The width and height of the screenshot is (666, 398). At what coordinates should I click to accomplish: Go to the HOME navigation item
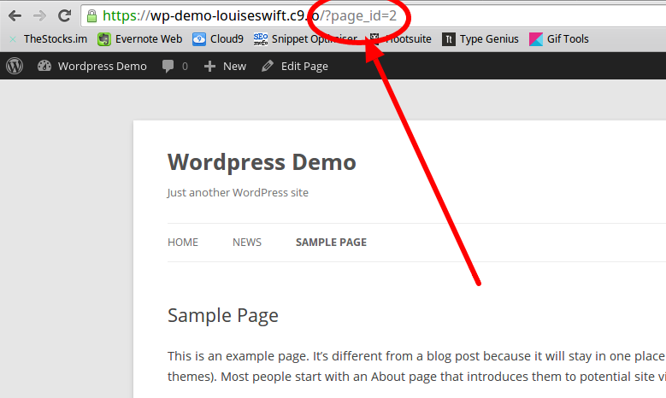(183, 243)
